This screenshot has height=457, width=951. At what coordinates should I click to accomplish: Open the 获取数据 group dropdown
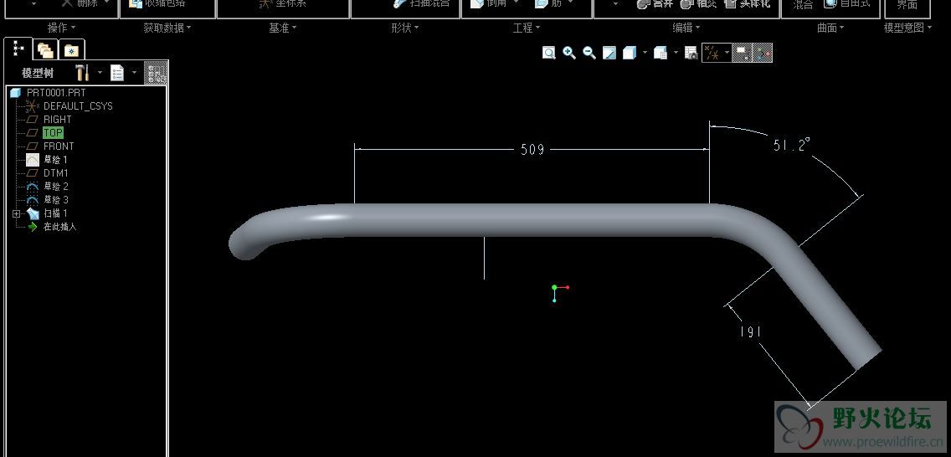click(x=167, y=28)
